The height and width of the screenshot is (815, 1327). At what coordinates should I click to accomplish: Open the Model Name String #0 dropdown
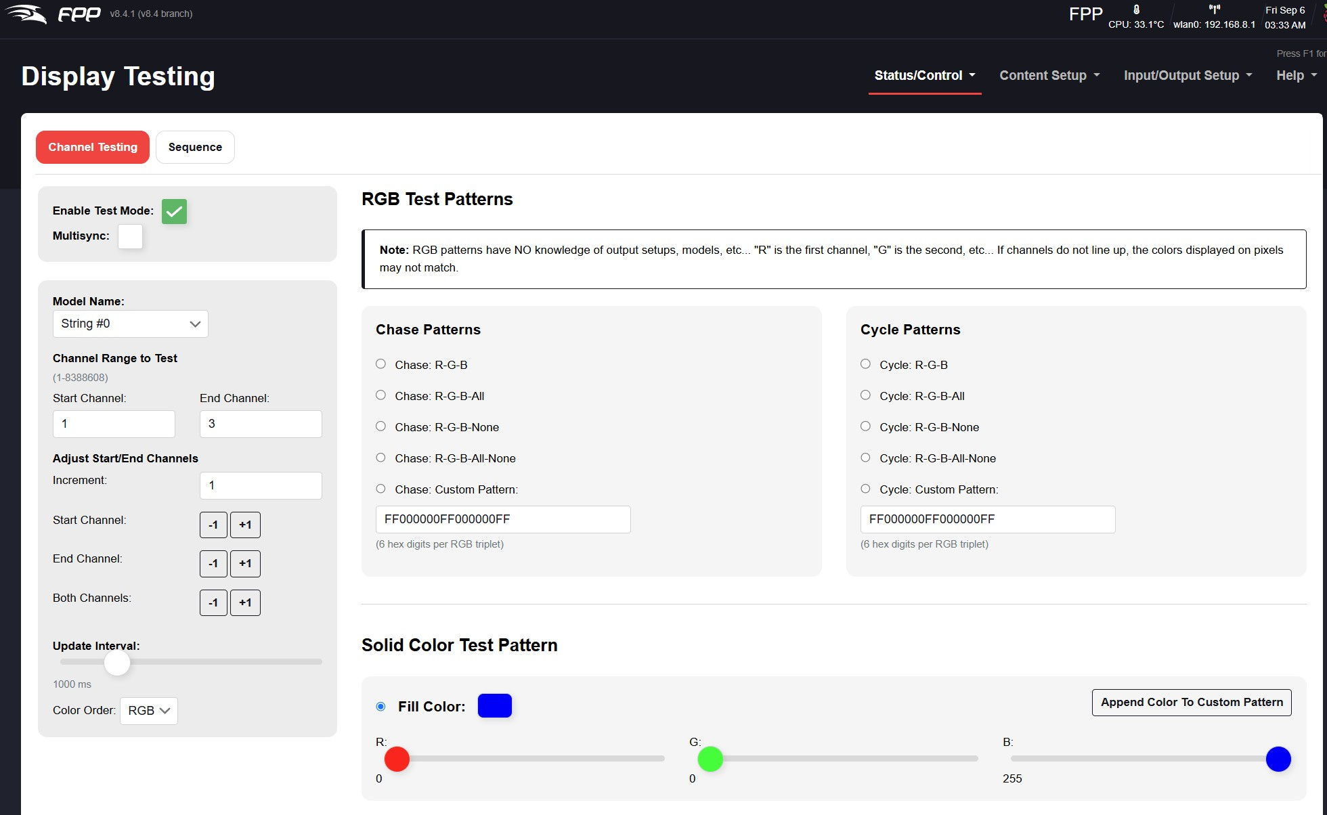click(130, 324)
